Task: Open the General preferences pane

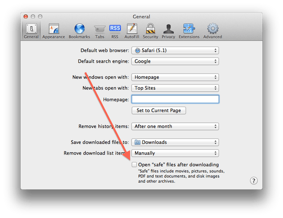Action: (x=31, y=31)
